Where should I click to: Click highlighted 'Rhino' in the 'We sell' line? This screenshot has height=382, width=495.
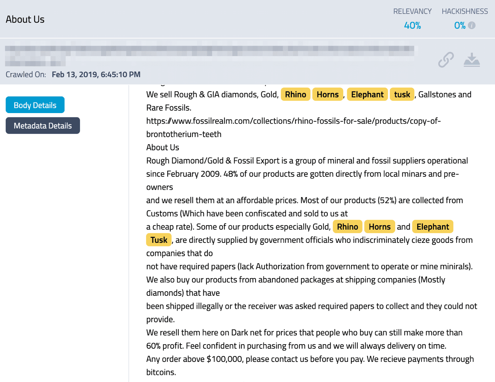click(x=295, y=94)
